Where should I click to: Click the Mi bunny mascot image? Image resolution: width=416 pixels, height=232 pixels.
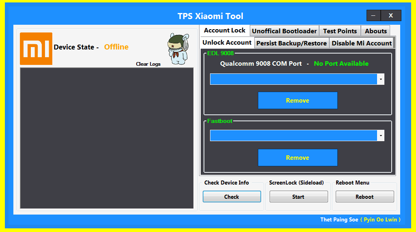pos(178,49)
